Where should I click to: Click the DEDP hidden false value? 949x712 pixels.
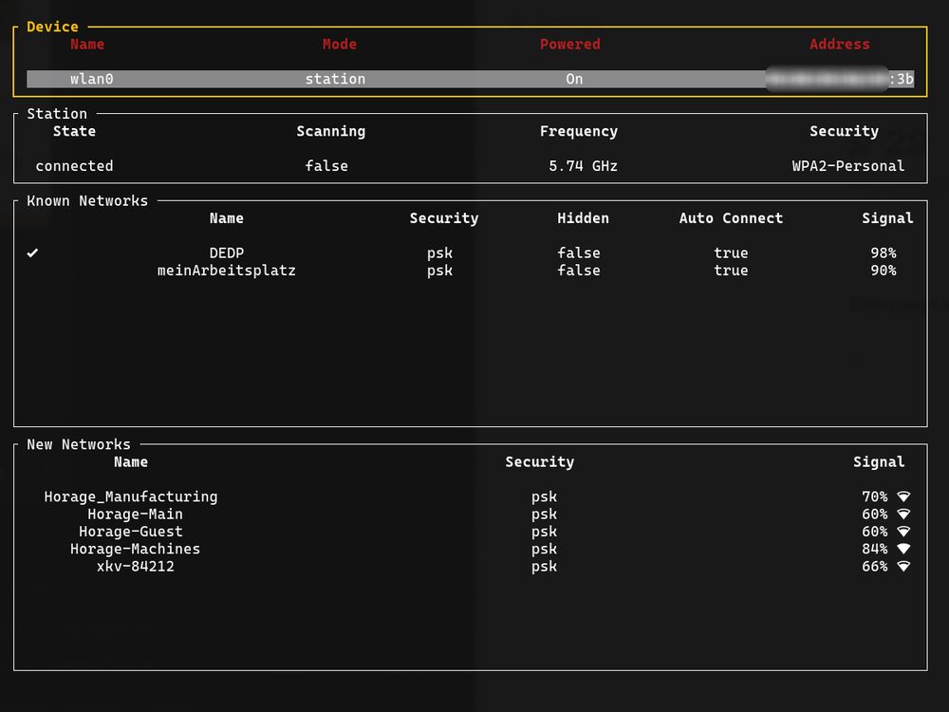tap(579, 253)
